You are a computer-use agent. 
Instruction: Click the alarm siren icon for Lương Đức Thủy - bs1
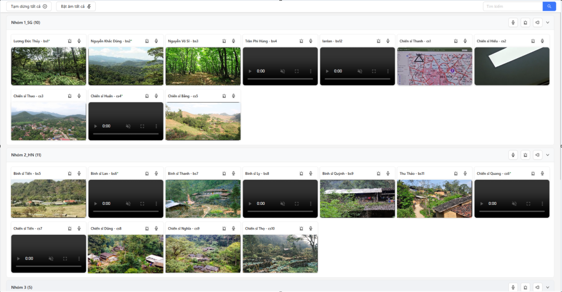[x=70, y=41]
